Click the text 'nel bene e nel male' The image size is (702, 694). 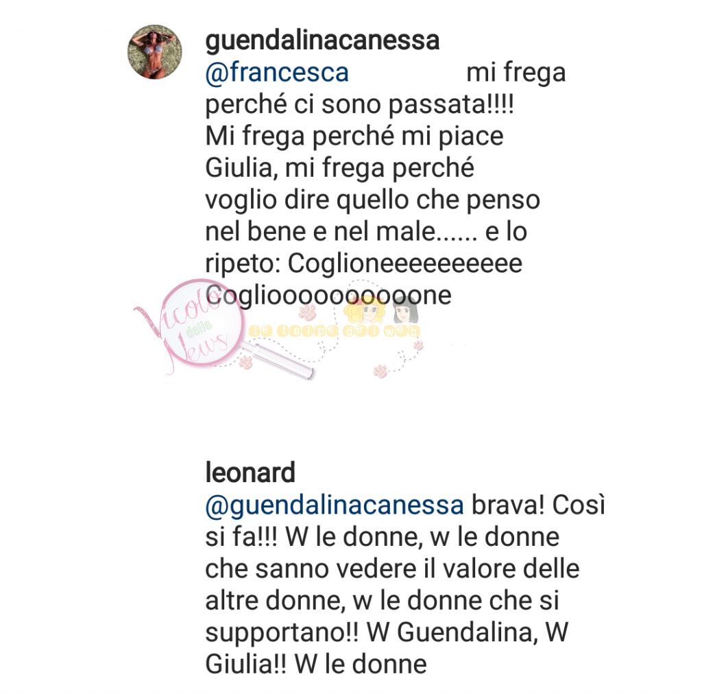pyautogui.click(x=320, y=232)
